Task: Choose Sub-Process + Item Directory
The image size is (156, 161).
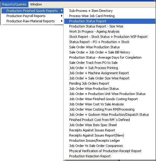Action: tap(110, 11)
